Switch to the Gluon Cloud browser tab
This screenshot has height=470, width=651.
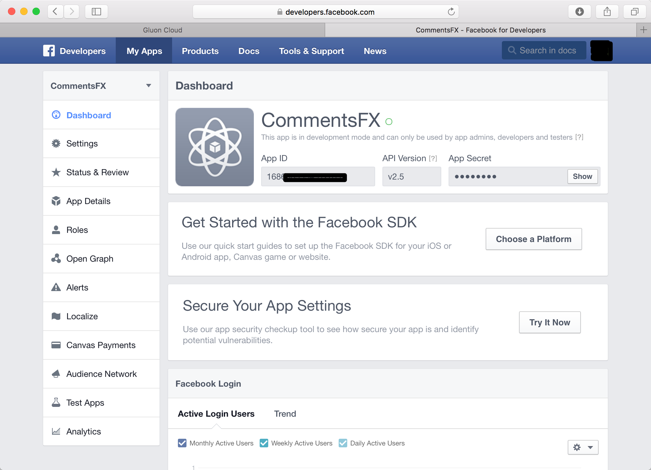click(x=162, y=30)
